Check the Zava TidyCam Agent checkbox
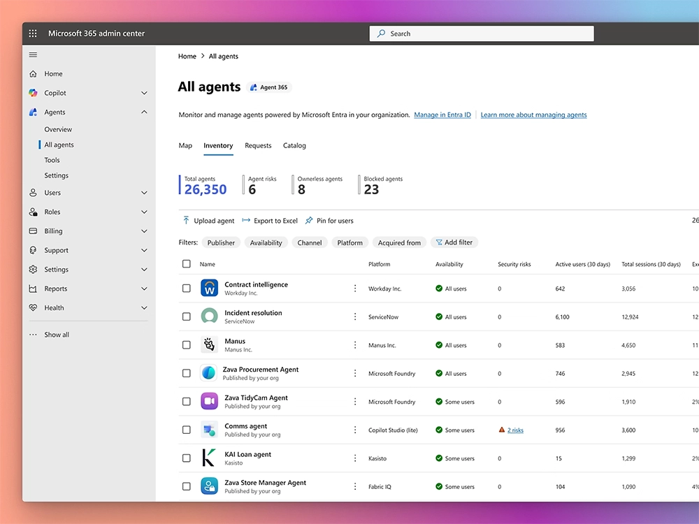 [x=187, y=402]
